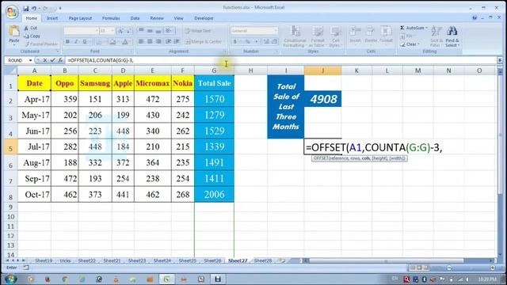Image resolution: width=507 pixels, height=285 pixels.
Task: Toggle Italic formatting
Action: click(x=76, y=42)
